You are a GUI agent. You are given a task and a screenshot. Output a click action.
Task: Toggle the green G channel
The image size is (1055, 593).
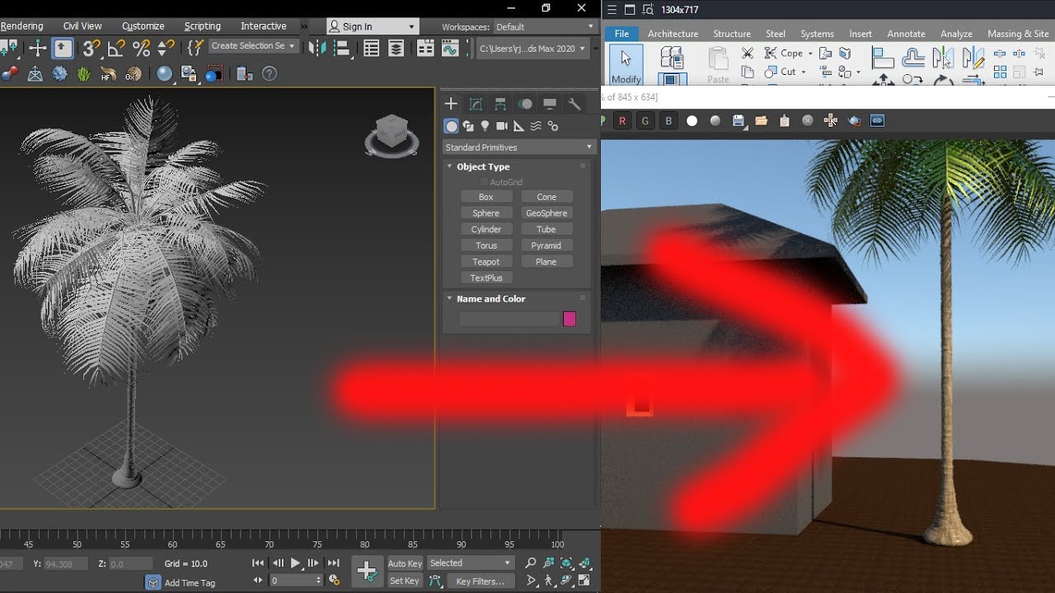pyautogui.click(x=645, y=121)
